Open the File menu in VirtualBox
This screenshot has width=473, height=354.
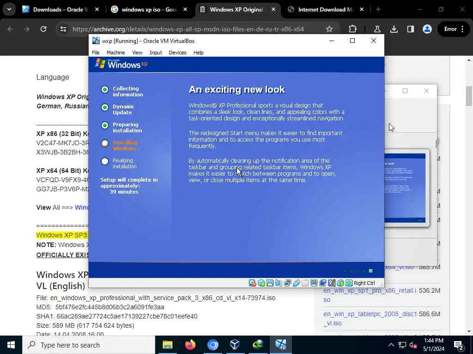point(96,53)
